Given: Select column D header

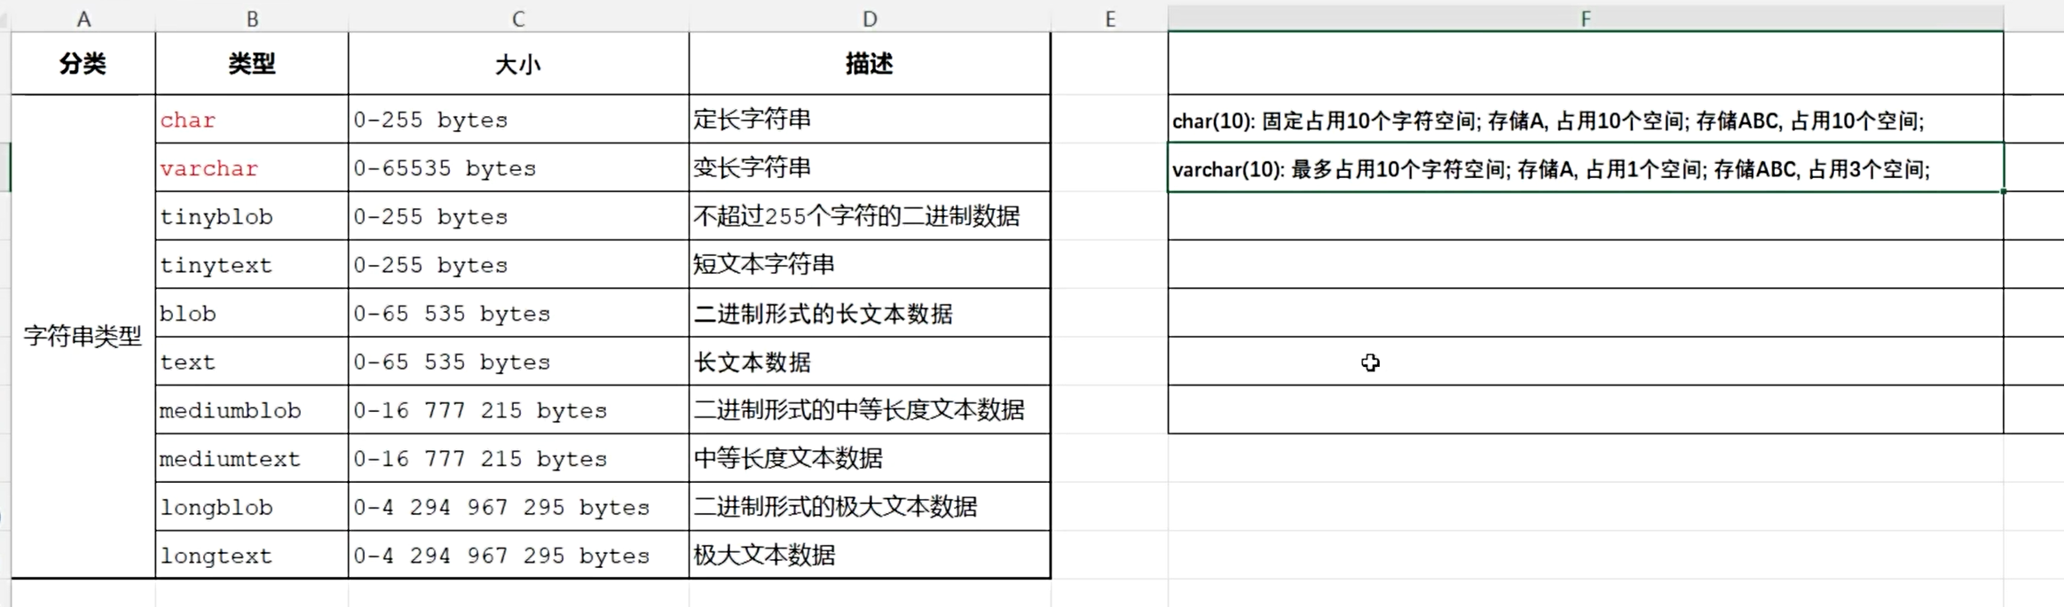Looking at the screenshot, I should tap(870, 19).
